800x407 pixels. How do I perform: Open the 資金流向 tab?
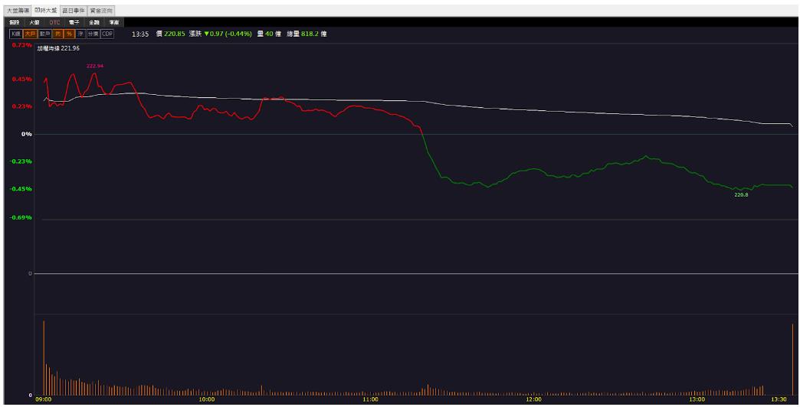click(x=101, y=10)
